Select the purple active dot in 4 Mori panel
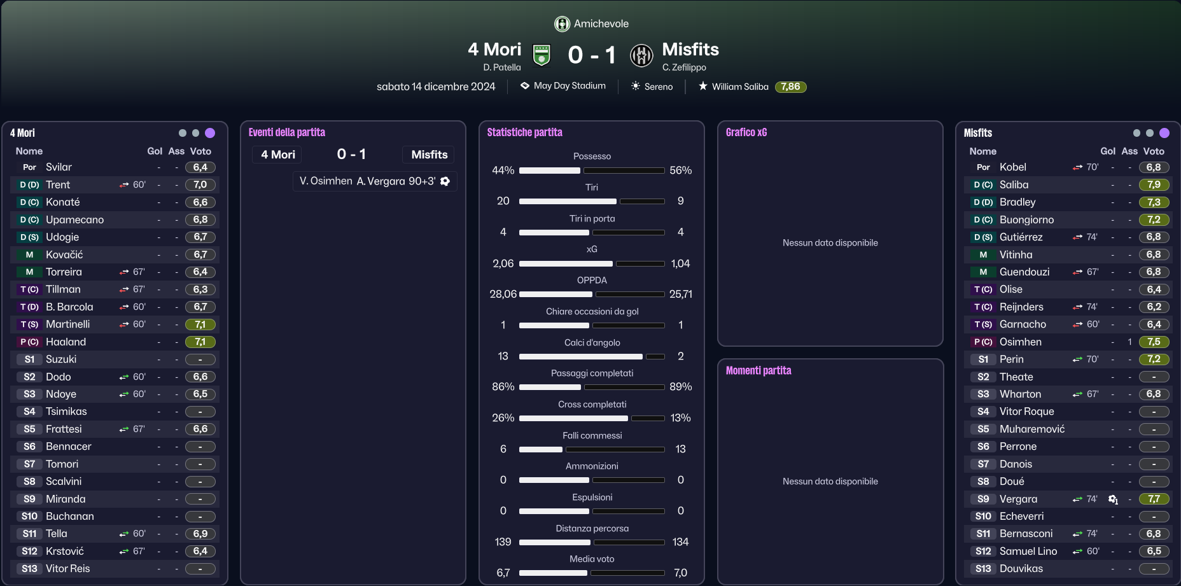Viewport: 1181px width, 586px height. coord(210,133)
